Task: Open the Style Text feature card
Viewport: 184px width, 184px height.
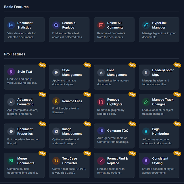Action: tap(24, 77)
